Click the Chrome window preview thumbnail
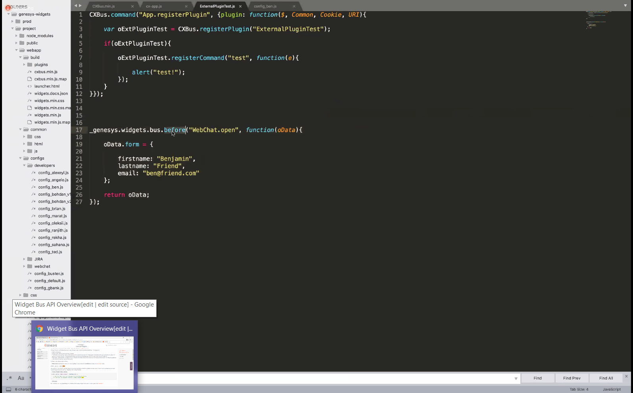Image resolution: width=633 pixels, height=393 pixels. (84, 362)
